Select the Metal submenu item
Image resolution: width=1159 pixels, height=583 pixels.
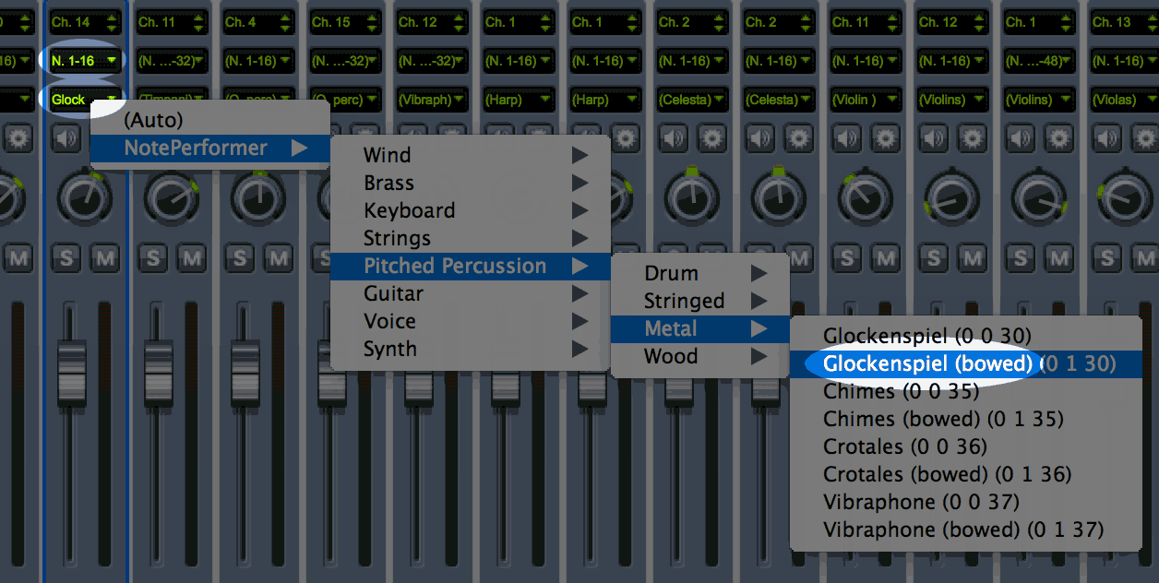pyautogui.click(x=700, y=328)
